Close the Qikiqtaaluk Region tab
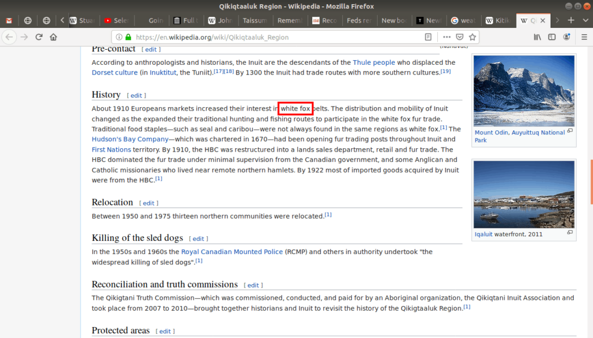The image size is (593, 338). tap(543, 20)
